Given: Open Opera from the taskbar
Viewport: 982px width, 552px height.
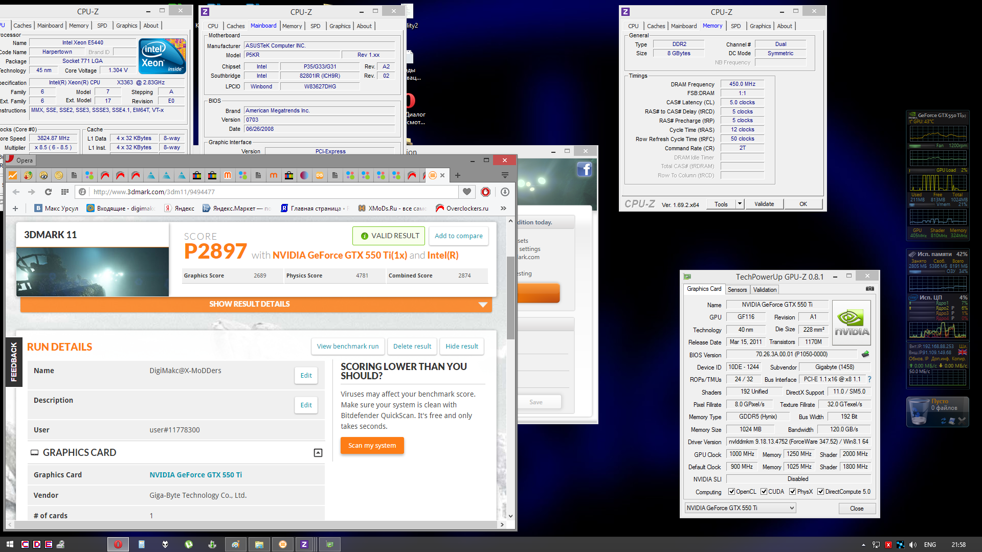Looking at the screenshot, I should [x=118, y=544].
